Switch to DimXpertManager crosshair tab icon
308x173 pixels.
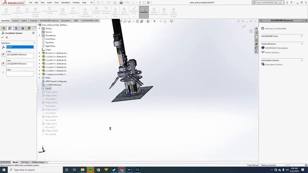coord(23,28)
